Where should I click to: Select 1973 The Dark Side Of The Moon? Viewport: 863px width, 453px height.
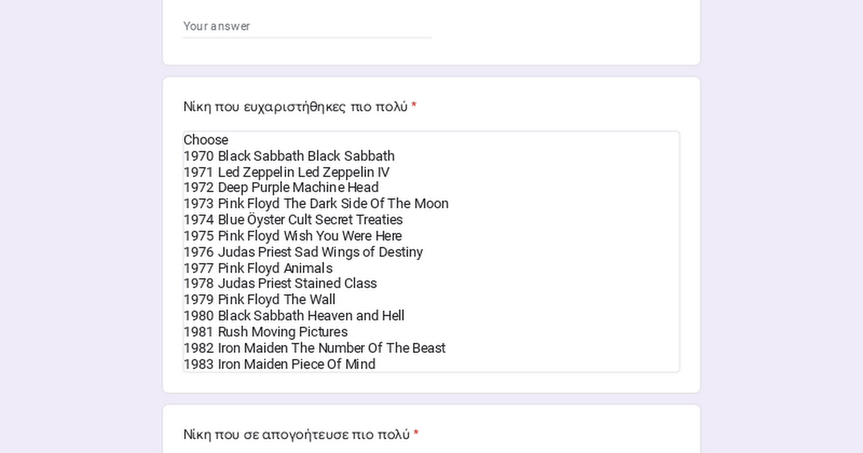coord(316,203)
